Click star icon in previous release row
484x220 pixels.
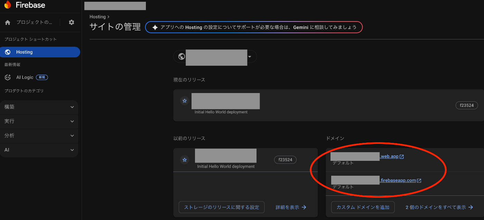185,160
